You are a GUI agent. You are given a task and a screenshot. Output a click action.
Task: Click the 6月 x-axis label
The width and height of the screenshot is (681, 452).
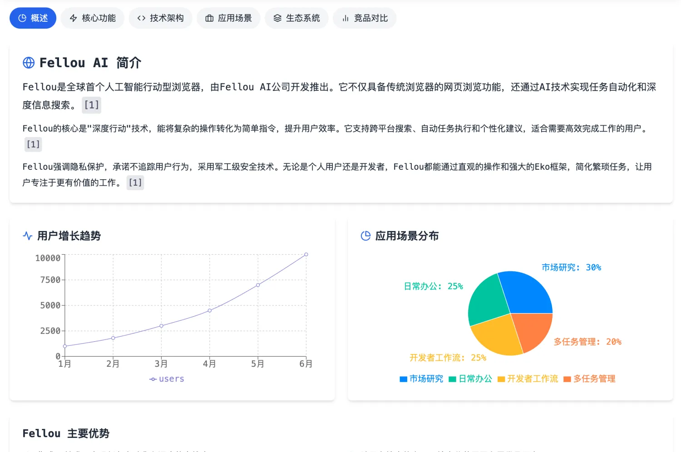306,364
